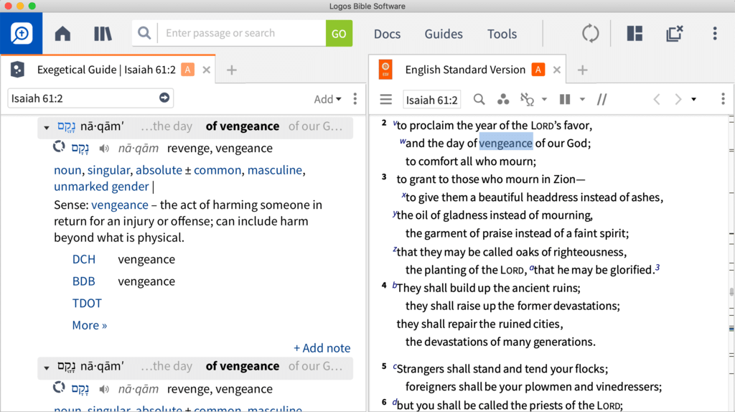Click the noun morphology link
Viewport: 735px width, 412px height.
[67, 170]
